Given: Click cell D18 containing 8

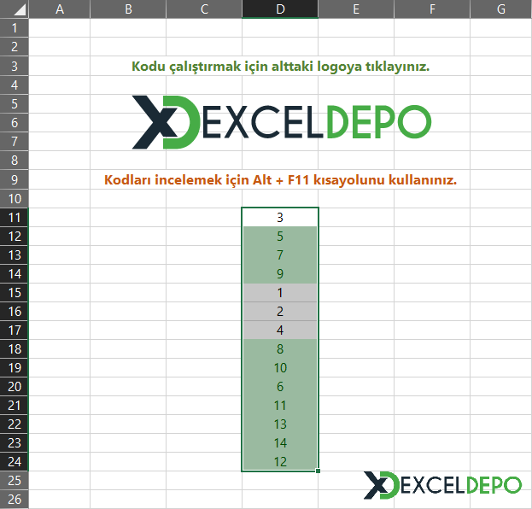Looking at the screenshot, I should [280, 348].
